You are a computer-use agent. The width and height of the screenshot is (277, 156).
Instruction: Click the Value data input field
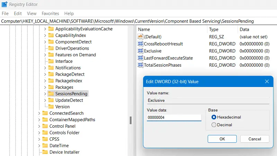pos(174,118)
